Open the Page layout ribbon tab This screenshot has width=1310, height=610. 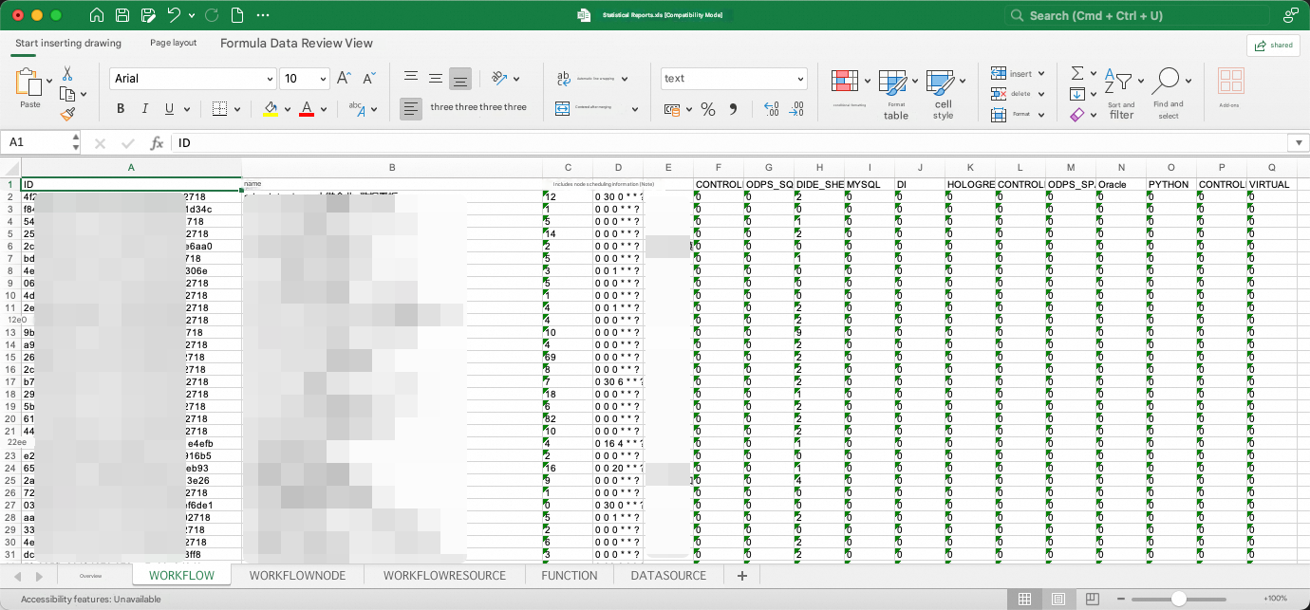click(x=173, y=43)
